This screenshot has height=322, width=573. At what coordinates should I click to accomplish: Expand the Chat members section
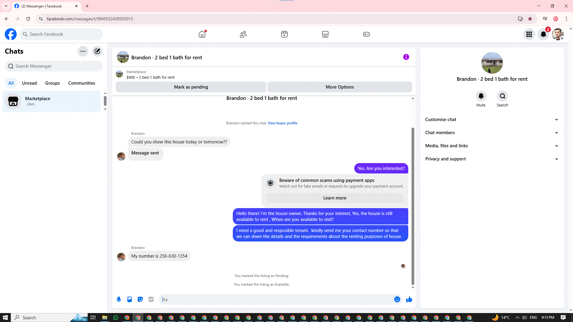[x=492, y=133]
